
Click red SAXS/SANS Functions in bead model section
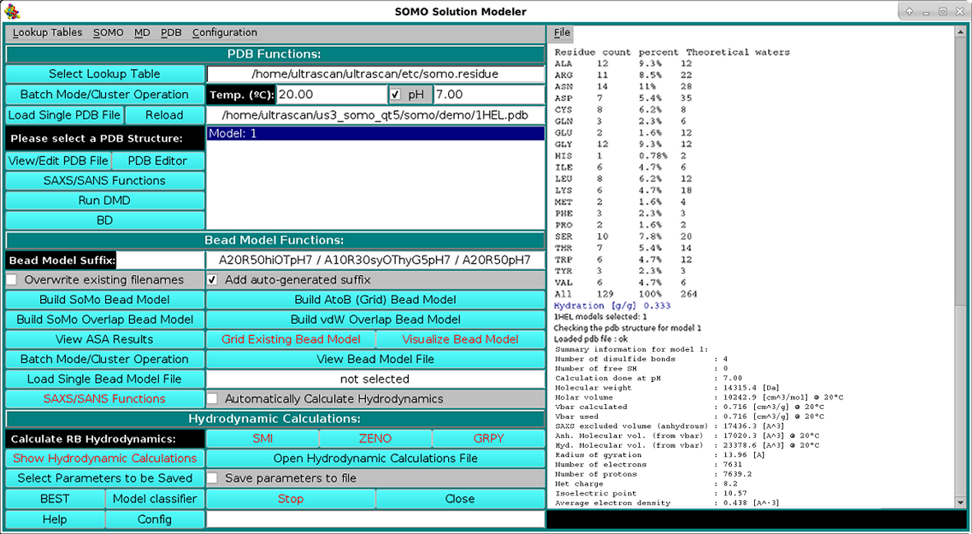(x=104, y=399)
